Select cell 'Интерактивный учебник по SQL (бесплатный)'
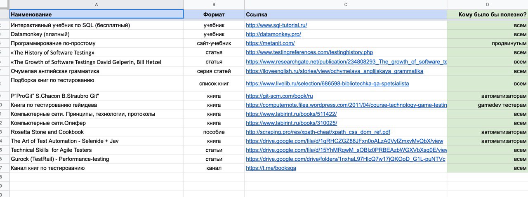 click(97, 25)
